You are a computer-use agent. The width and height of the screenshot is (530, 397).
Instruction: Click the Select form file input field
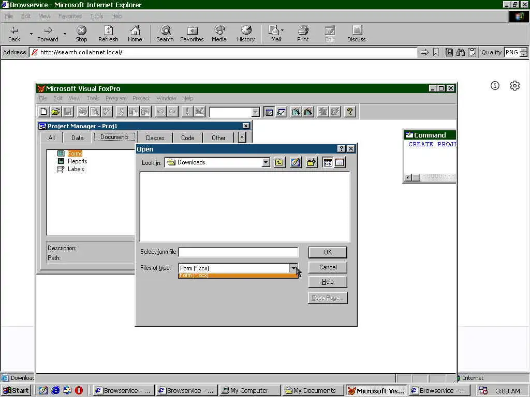[x=238, y=252]
